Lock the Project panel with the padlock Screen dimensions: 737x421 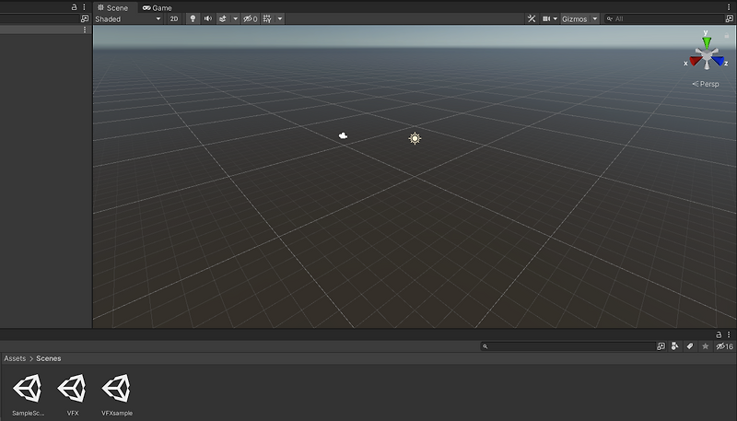coord(719,334)
